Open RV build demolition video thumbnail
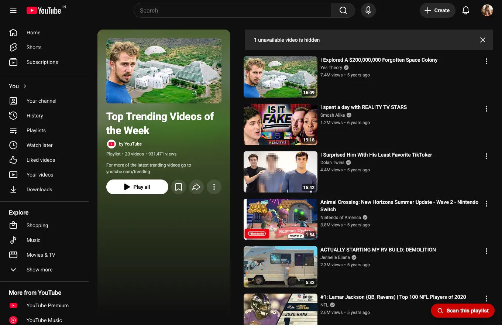This screenshot has width=502, height=325. point(281,267)
